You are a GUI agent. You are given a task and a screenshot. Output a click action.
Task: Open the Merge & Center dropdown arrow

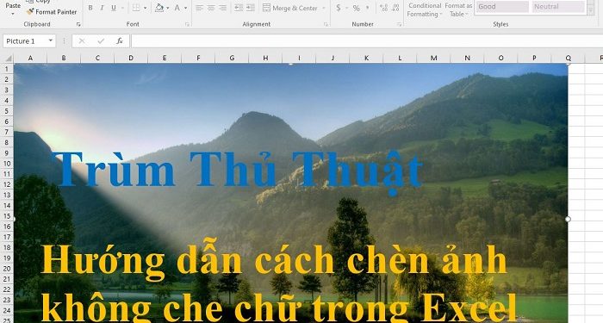tap(324, 8)
